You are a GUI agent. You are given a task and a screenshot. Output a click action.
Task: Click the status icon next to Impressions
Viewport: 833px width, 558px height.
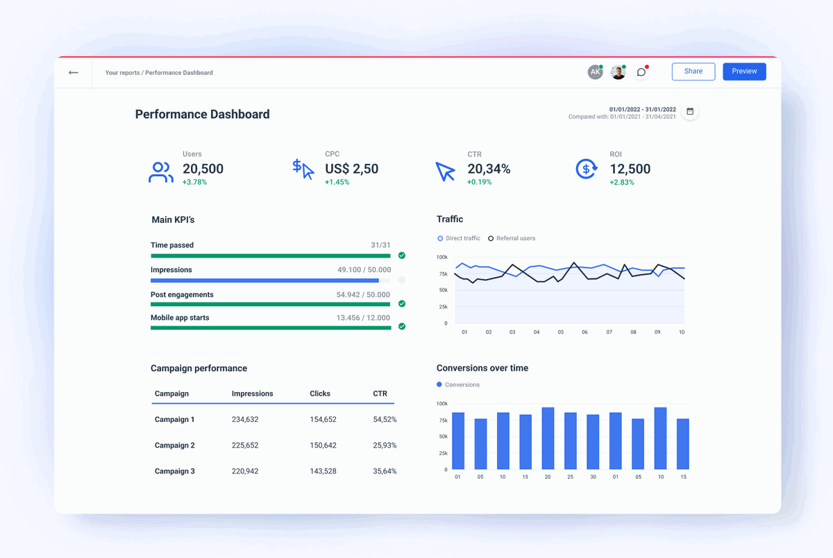click(x=401, y=280)
